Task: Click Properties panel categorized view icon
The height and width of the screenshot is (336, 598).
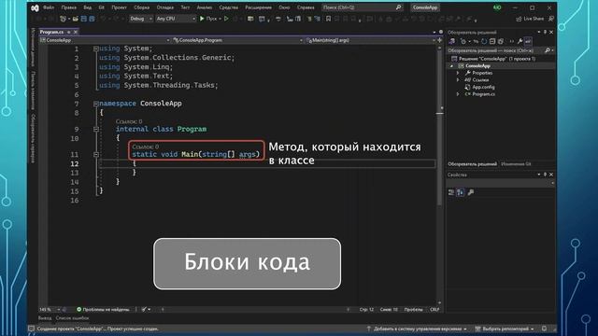Action: tap(451, 192)
